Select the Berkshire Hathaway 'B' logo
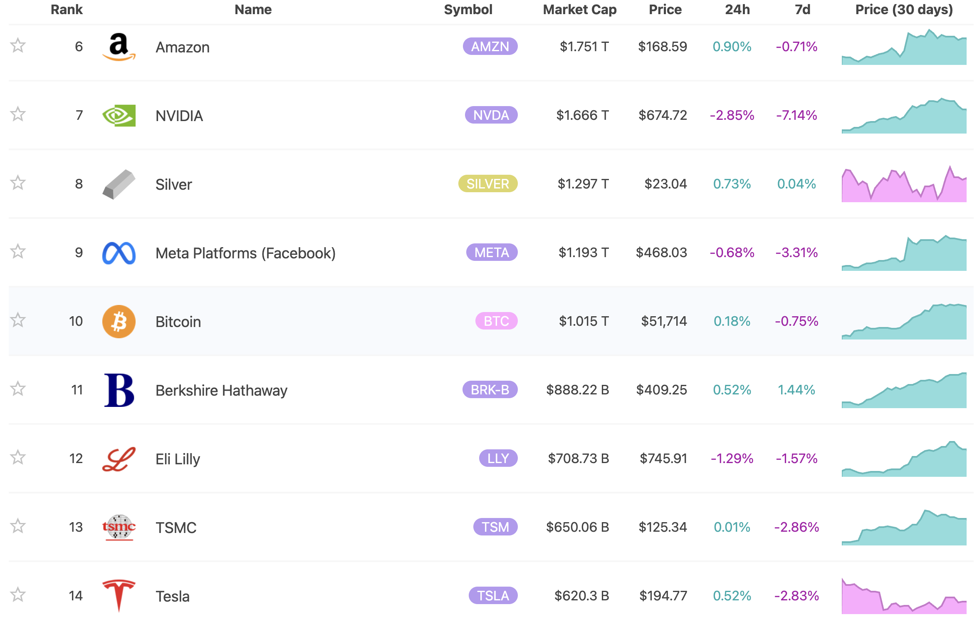This screenshot has width=977, height=622. (x=119, y=390)
